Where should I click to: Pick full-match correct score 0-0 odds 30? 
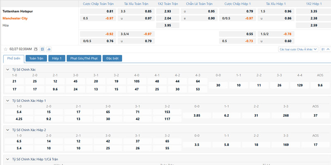[x=218, y=85]
